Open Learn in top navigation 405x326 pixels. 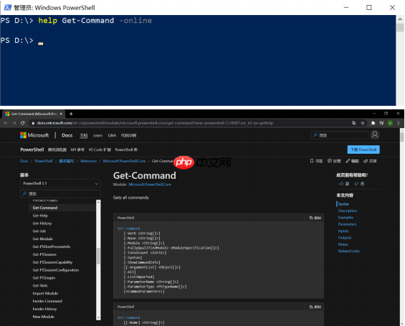tap(97, 135)
